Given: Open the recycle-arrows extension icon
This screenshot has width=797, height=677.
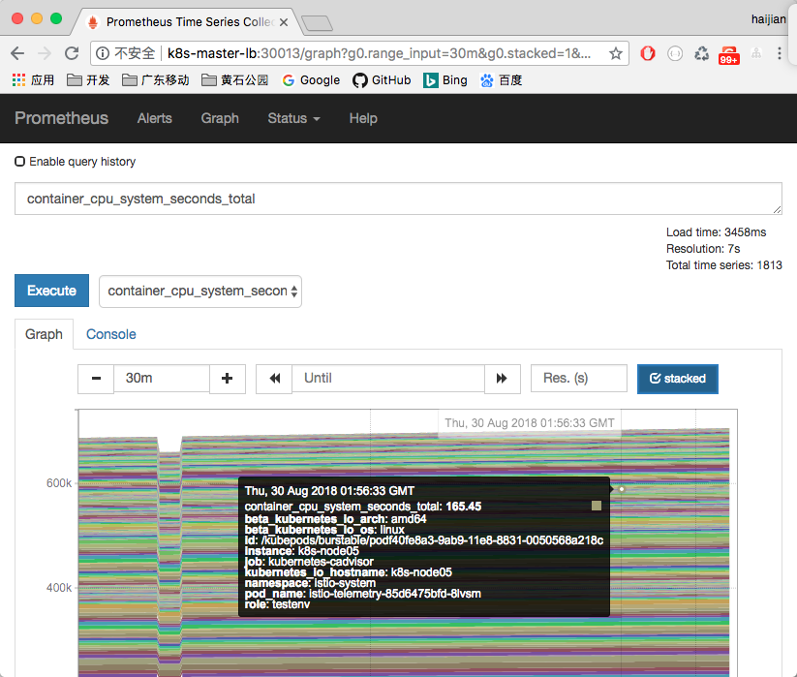Looking at the screenshot, I should [702, 53].
